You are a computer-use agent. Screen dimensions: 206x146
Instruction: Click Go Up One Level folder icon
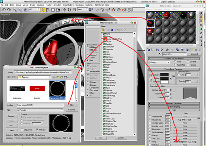point(58,77)
